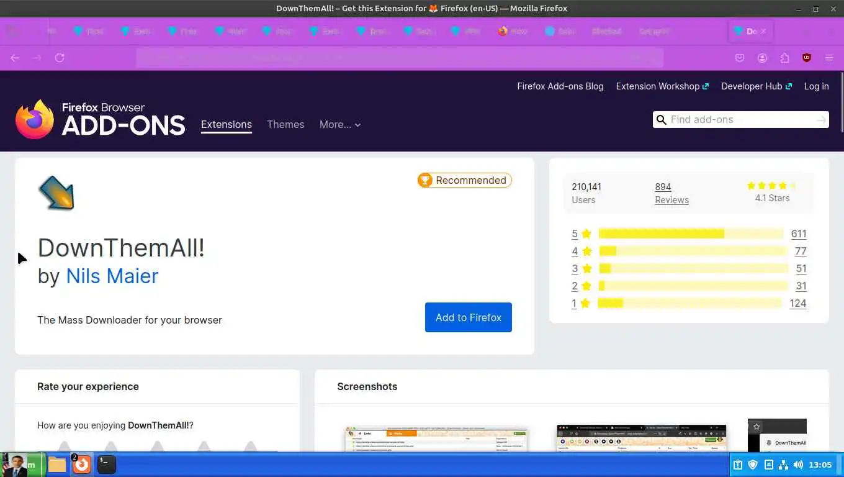The image size is (844, 477).
Task: Focus the Find add-ons search field
Action: tap(741, 120)
